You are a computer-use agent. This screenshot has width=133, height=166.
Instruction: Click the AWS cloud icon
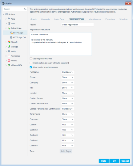9,19
